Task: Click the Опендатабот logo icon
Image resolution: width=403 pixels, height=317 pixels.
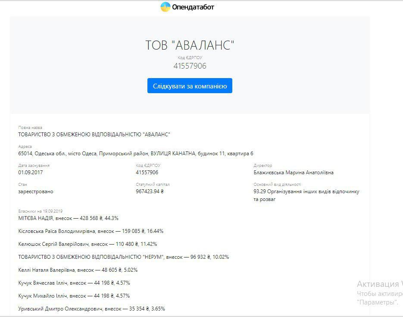Action: pyautogui.click(x=165, y=7)
